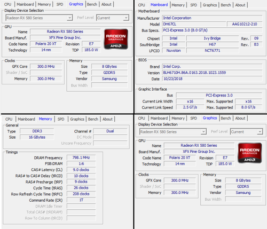Click '14 nm' in the lower-right Graphics panel

click(x=180, y=164)
